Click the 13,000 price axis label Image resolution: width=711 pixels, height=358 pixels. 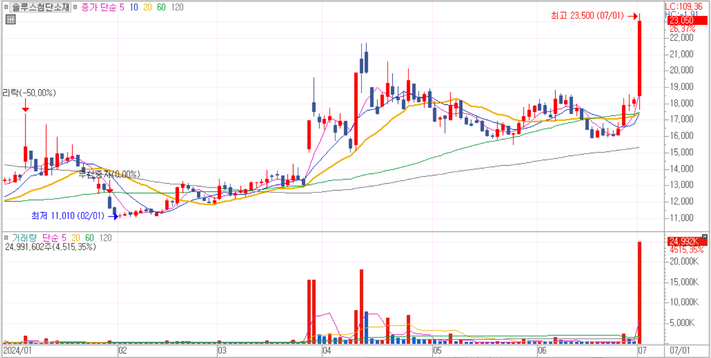click(x=682, y=185)
